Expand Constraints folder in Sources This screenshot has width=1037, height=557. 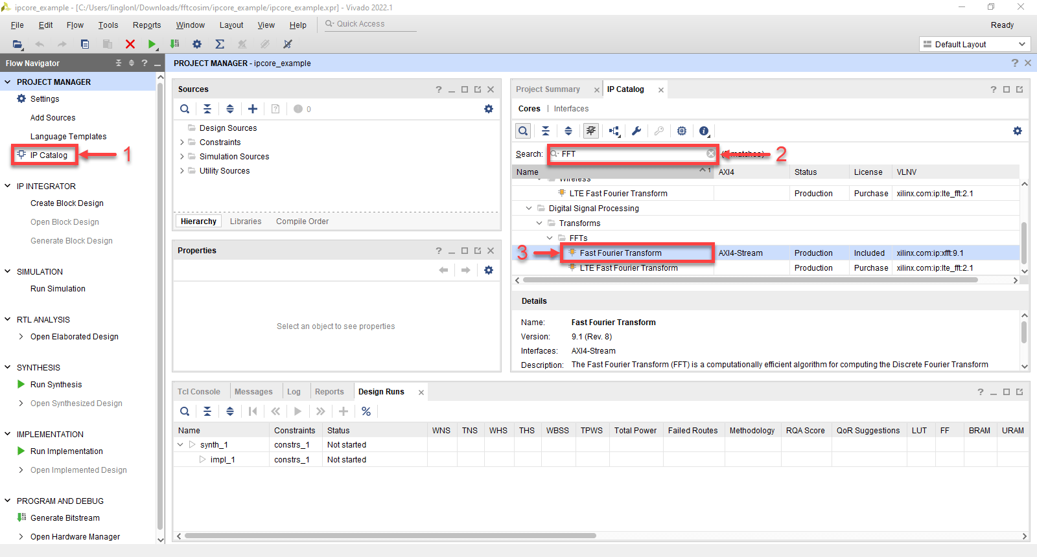pyautogui.click(x=181, y=142)
